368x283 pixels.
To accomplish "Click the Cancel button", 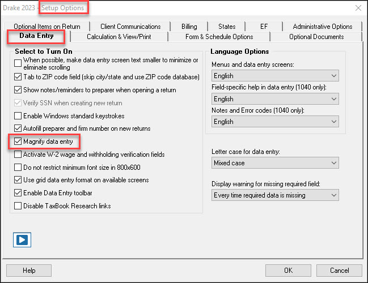I will [339, 271].
